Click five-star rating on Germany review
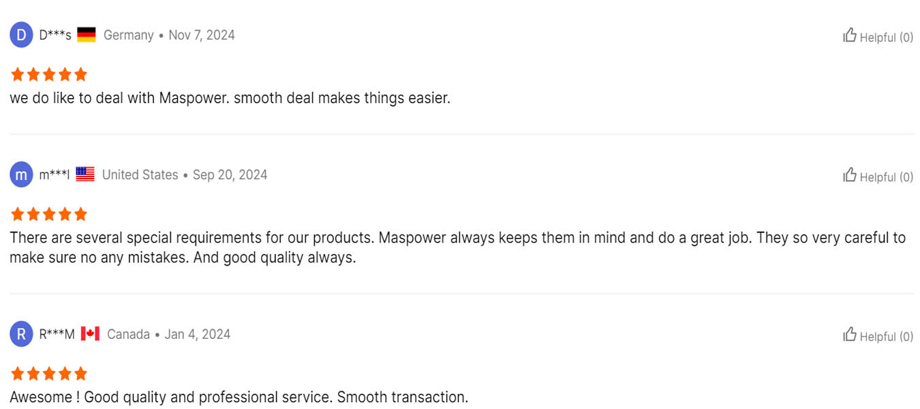This screenshot has width=920, height=409. 49,74
